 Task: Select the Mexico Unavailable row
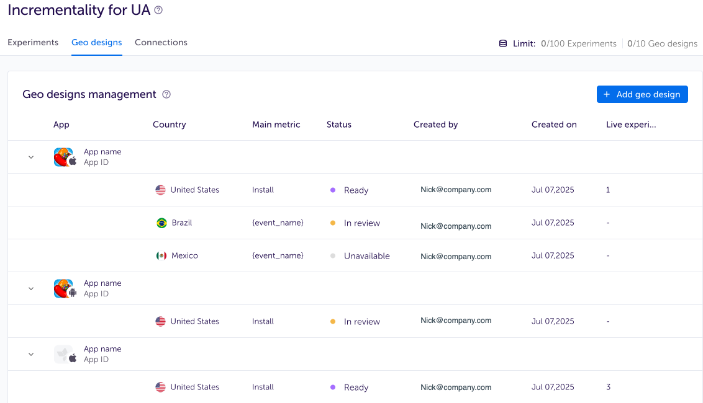pos(366,256)
